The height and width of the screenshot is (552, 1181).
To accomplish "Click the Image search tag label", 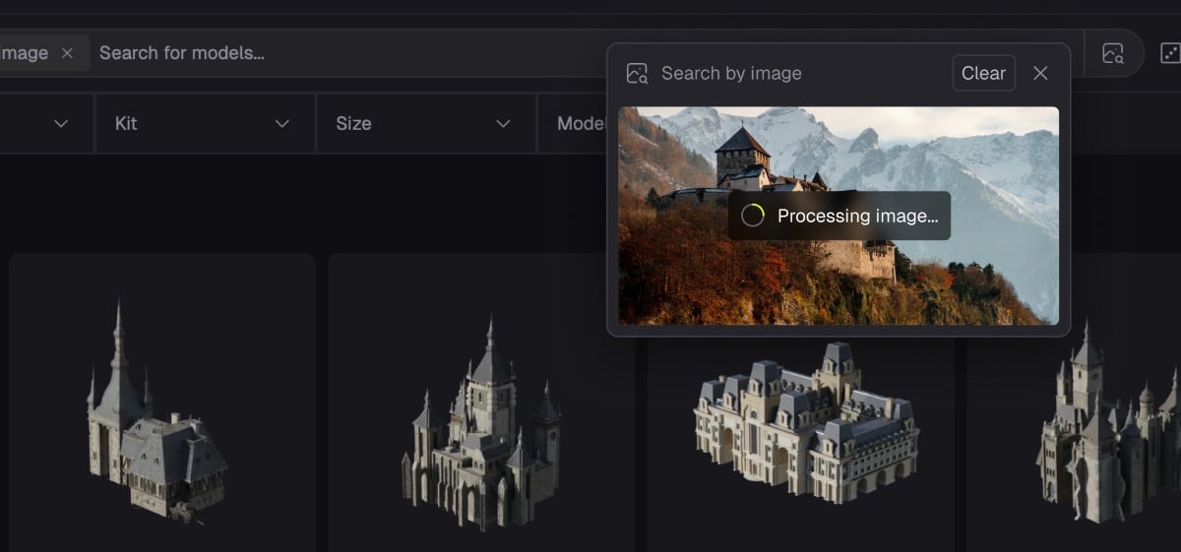I will pos(24,53).
